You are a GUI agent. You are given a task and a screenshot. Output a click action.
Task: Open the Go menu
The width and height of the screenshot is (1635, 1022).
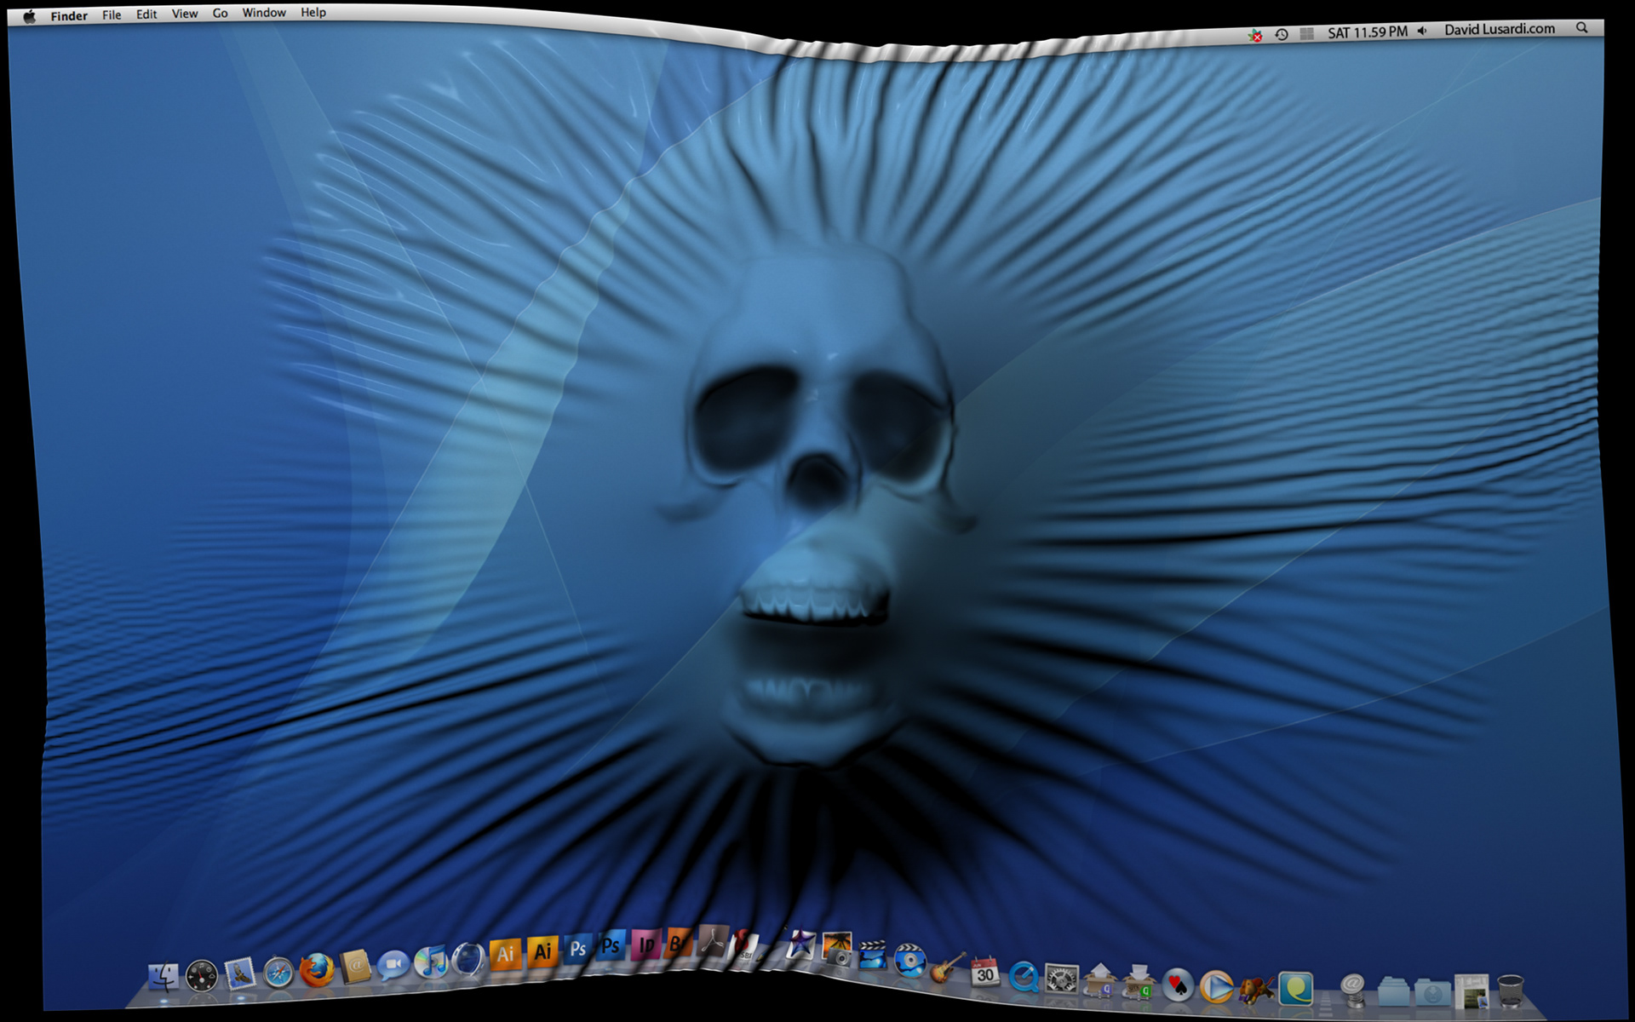220,13
